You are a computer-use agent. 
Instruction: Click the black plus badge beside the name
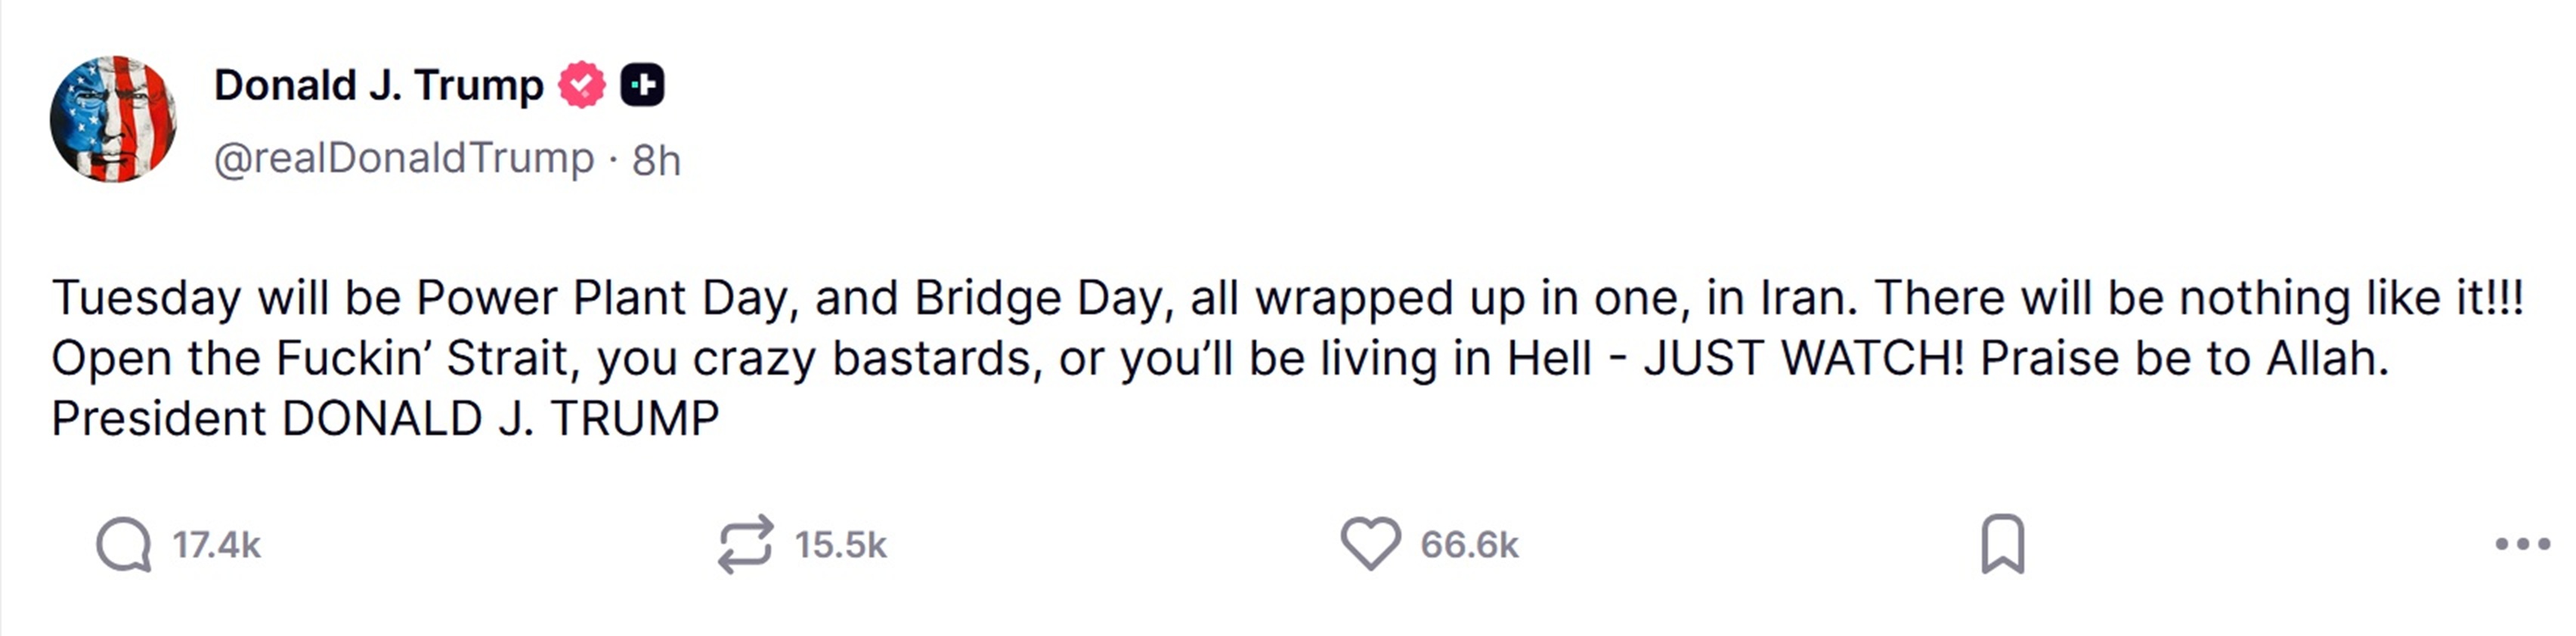tap(642, 85)
